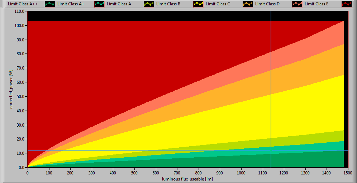Click the blue cursor crosshair intersection point
357x183 pixels.
point(271,150)
